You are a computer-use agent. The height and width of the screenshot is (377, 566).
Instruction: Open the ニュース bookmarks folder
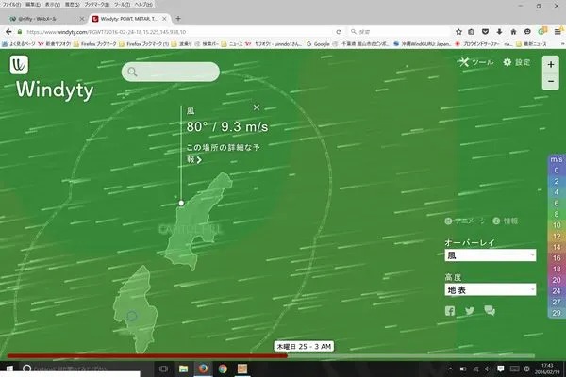pyautogui.click(x=232, y=44)
